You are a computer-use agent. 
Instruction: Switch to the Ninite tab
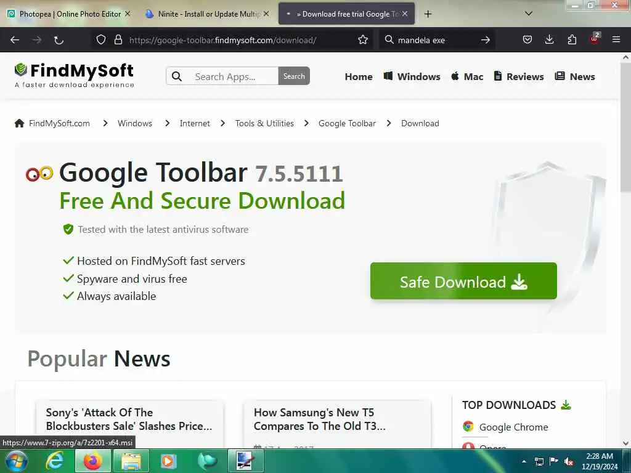point(207,14)
